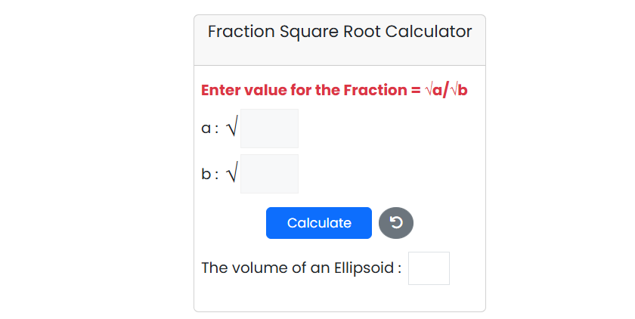Focus the input field for a
This screenshot has width=635, height=319.
269,129
